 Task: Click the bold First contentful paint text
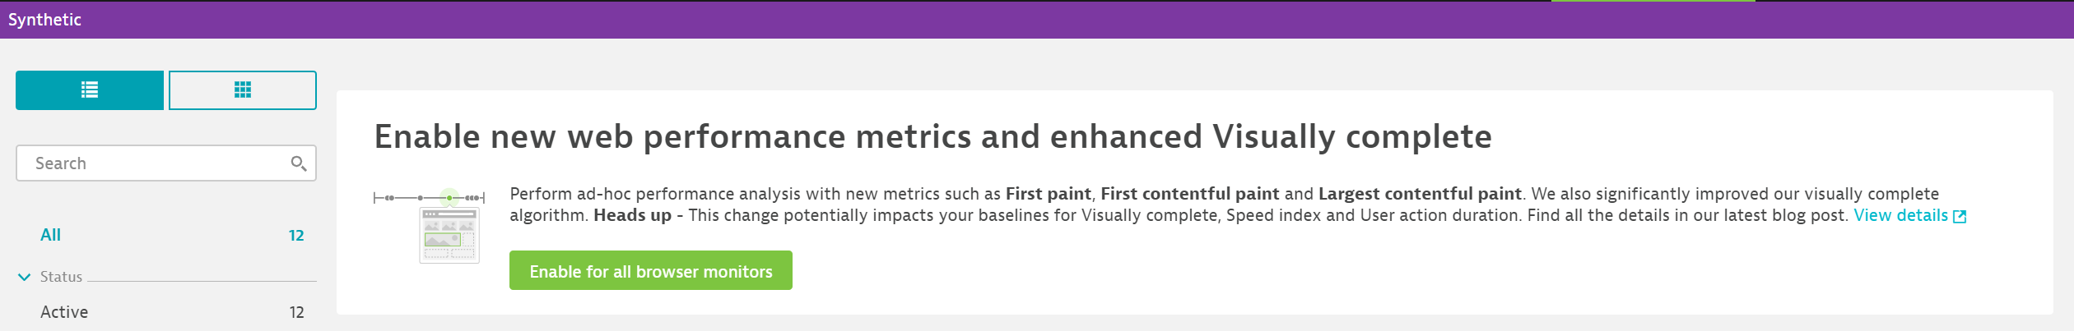coord(1190,194)
